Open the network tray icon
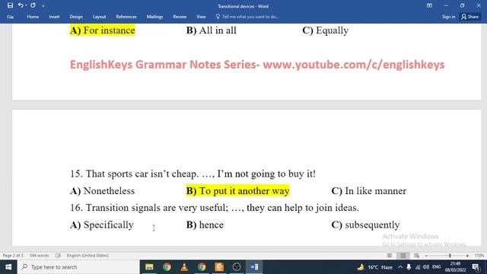 (x=418, y=267)
